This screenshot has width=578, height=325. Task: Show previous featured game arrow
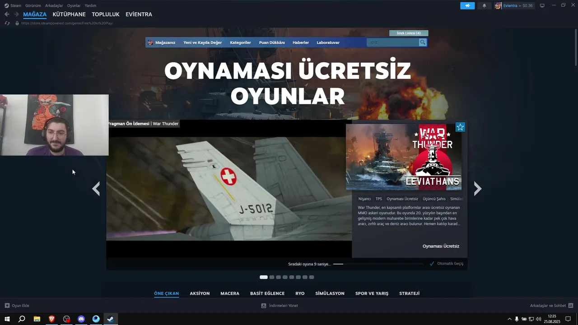(96, 189)
